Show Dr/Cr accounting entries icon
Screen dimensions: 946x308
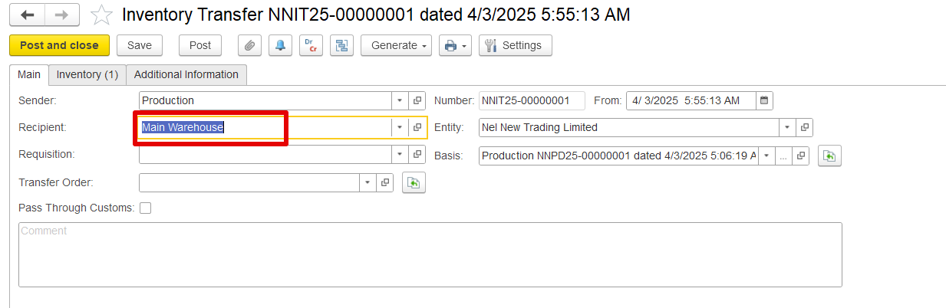pos(311,45)
